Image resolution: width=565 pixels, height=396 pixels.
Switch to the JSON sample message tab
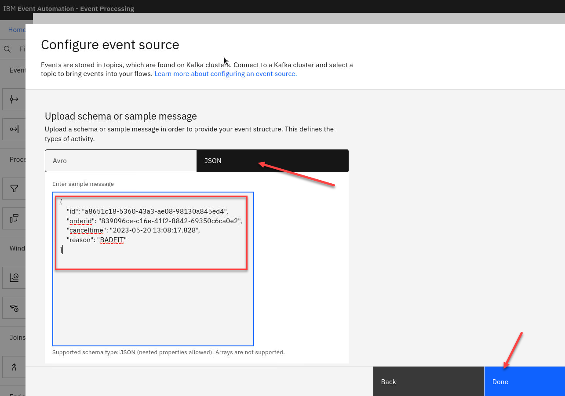click(272, 161)
